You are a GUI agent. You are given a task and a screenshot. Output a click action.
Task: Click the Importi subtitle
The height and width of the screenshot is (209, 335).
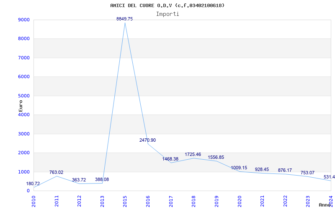(167, 14)
